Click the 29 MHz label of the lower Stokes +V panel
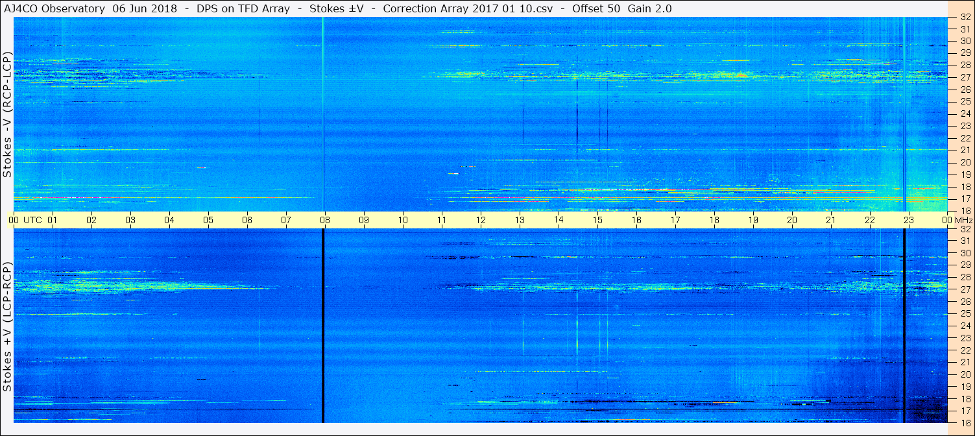The image size is (975, 436). click(x=965, y=265)
